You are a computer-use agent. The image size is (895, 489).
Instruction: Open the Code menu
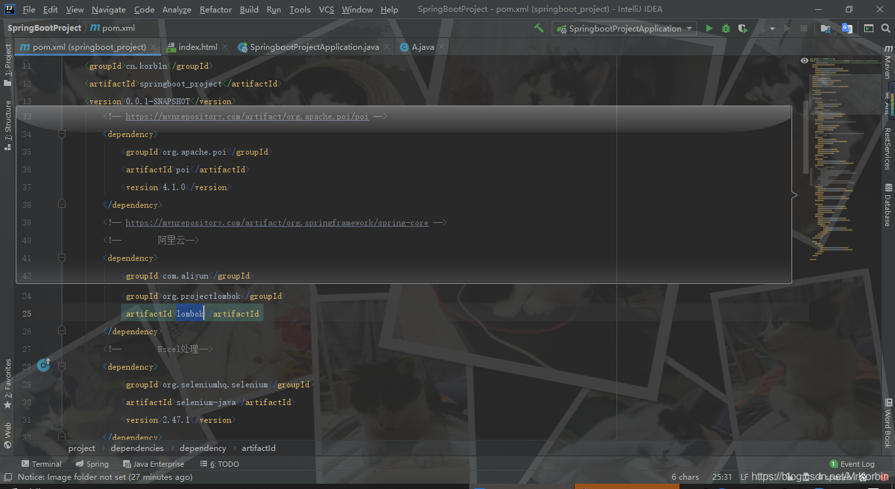pos(144,9)
